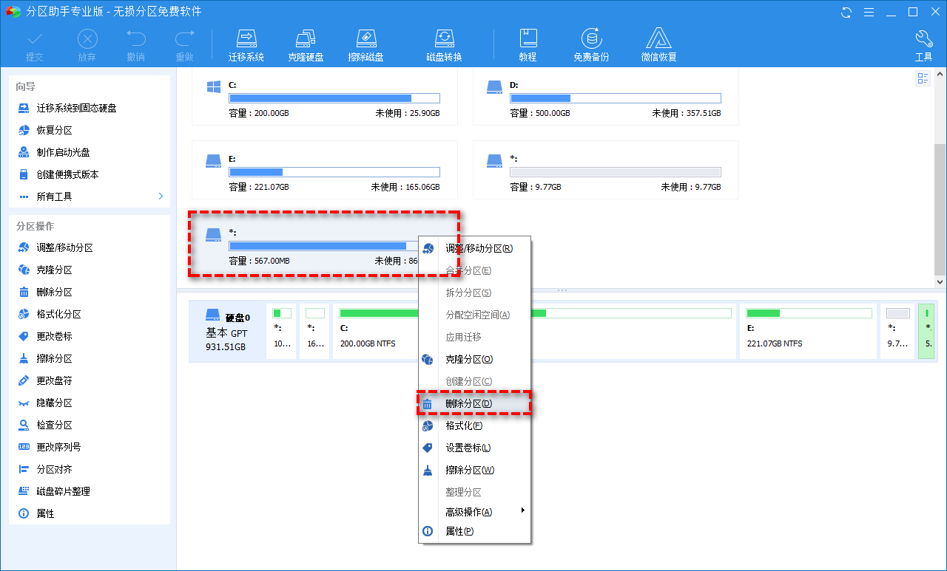Choose 设置卷标(L) in the context menu
The width and height of the screenshot is (947, 571).
pos(474,448)
